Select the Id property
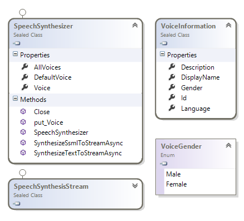244x221 pixels. tap(184, 98)
